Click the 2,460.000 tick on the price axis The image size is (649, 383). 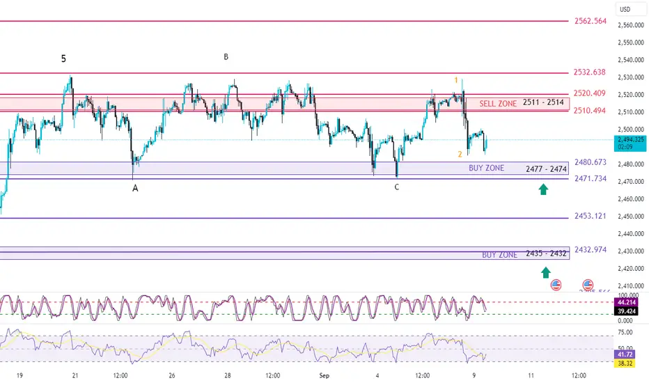click(x=631, y=198)
